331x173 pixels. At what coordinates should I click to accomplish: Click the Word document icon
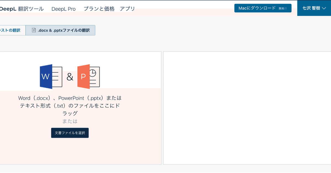[51, 77]
